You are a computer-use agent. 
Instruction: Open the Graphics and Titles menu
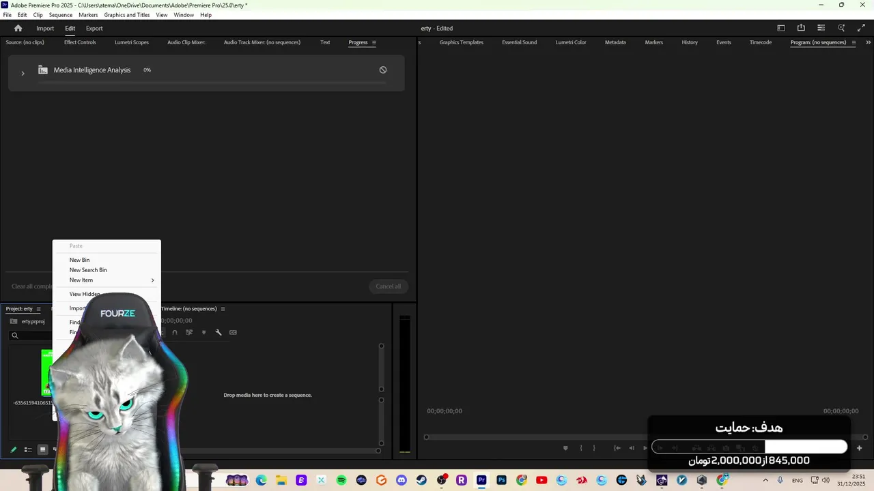point(127,15)
